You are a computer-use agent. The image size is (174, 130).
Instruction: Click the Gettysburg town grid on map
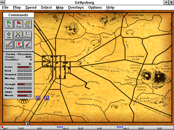[x=56, y=67]
